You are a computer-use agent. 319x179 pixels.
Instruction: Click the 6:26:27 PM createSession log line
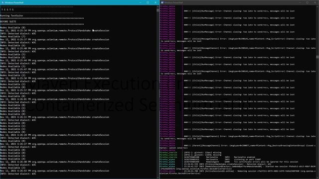click(54, 144)
